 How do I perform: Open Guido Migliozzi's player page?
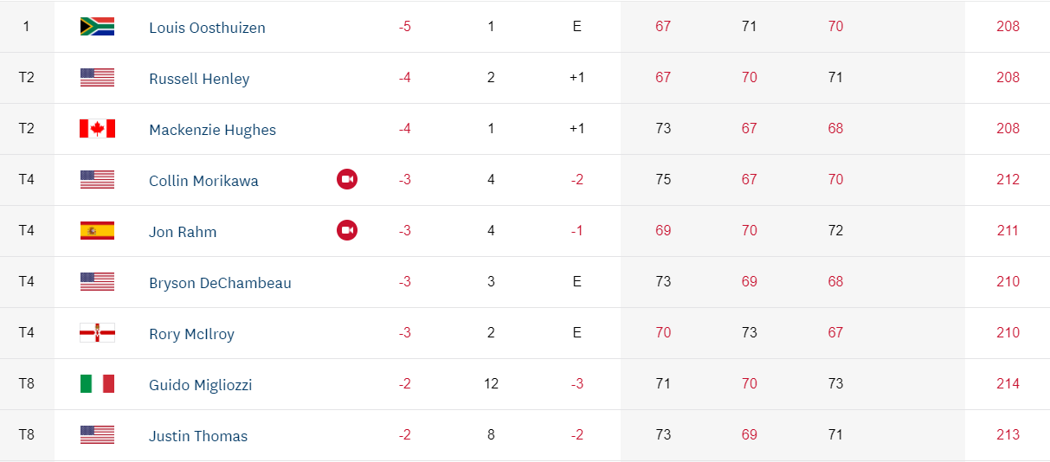200,385
